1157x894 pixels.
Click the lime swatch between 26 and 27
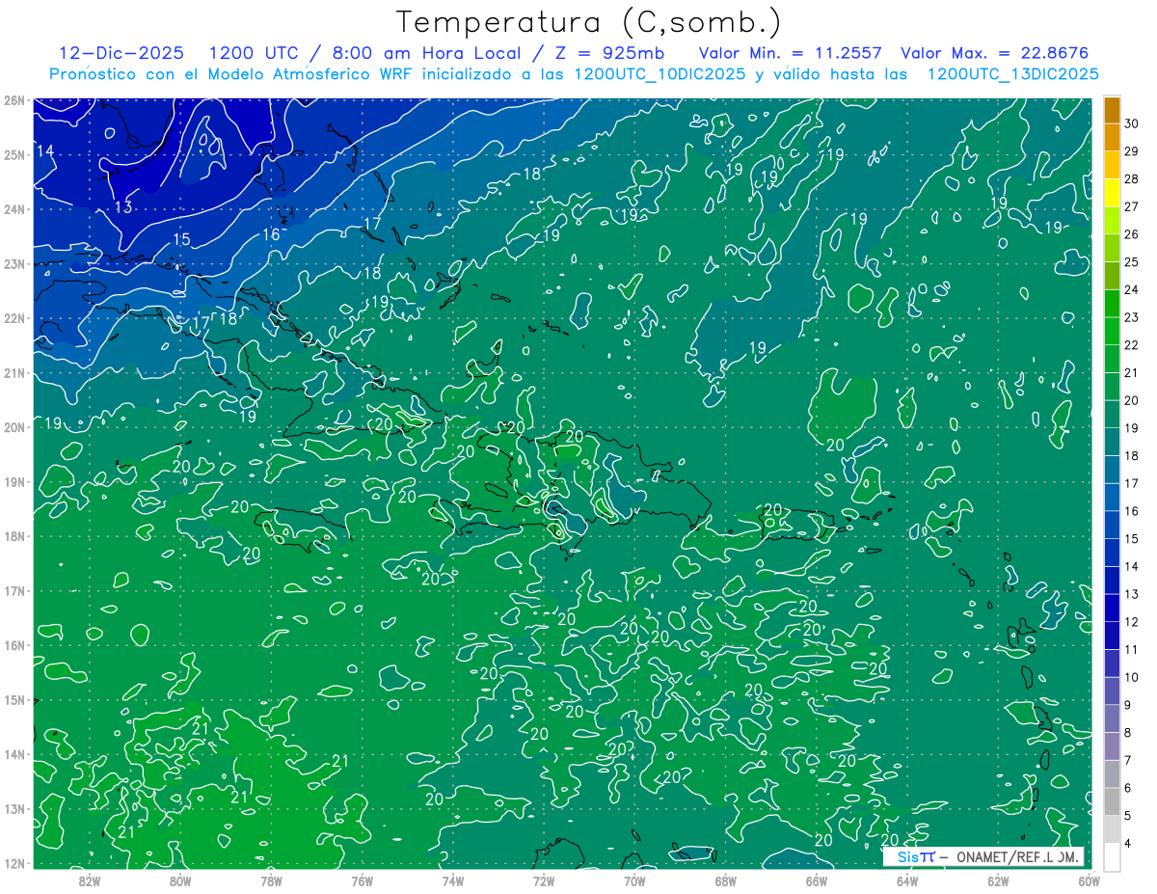[1112, 220]
